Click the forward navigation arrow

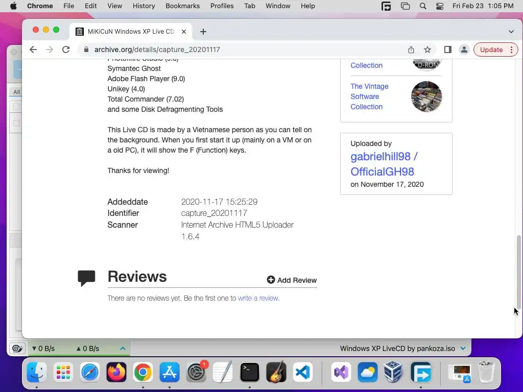click(50, 50)
